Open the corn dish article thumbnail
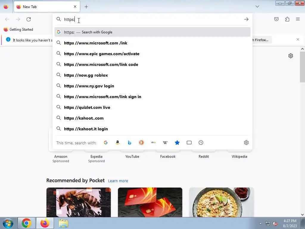305x229 pixels. (222, 202)
